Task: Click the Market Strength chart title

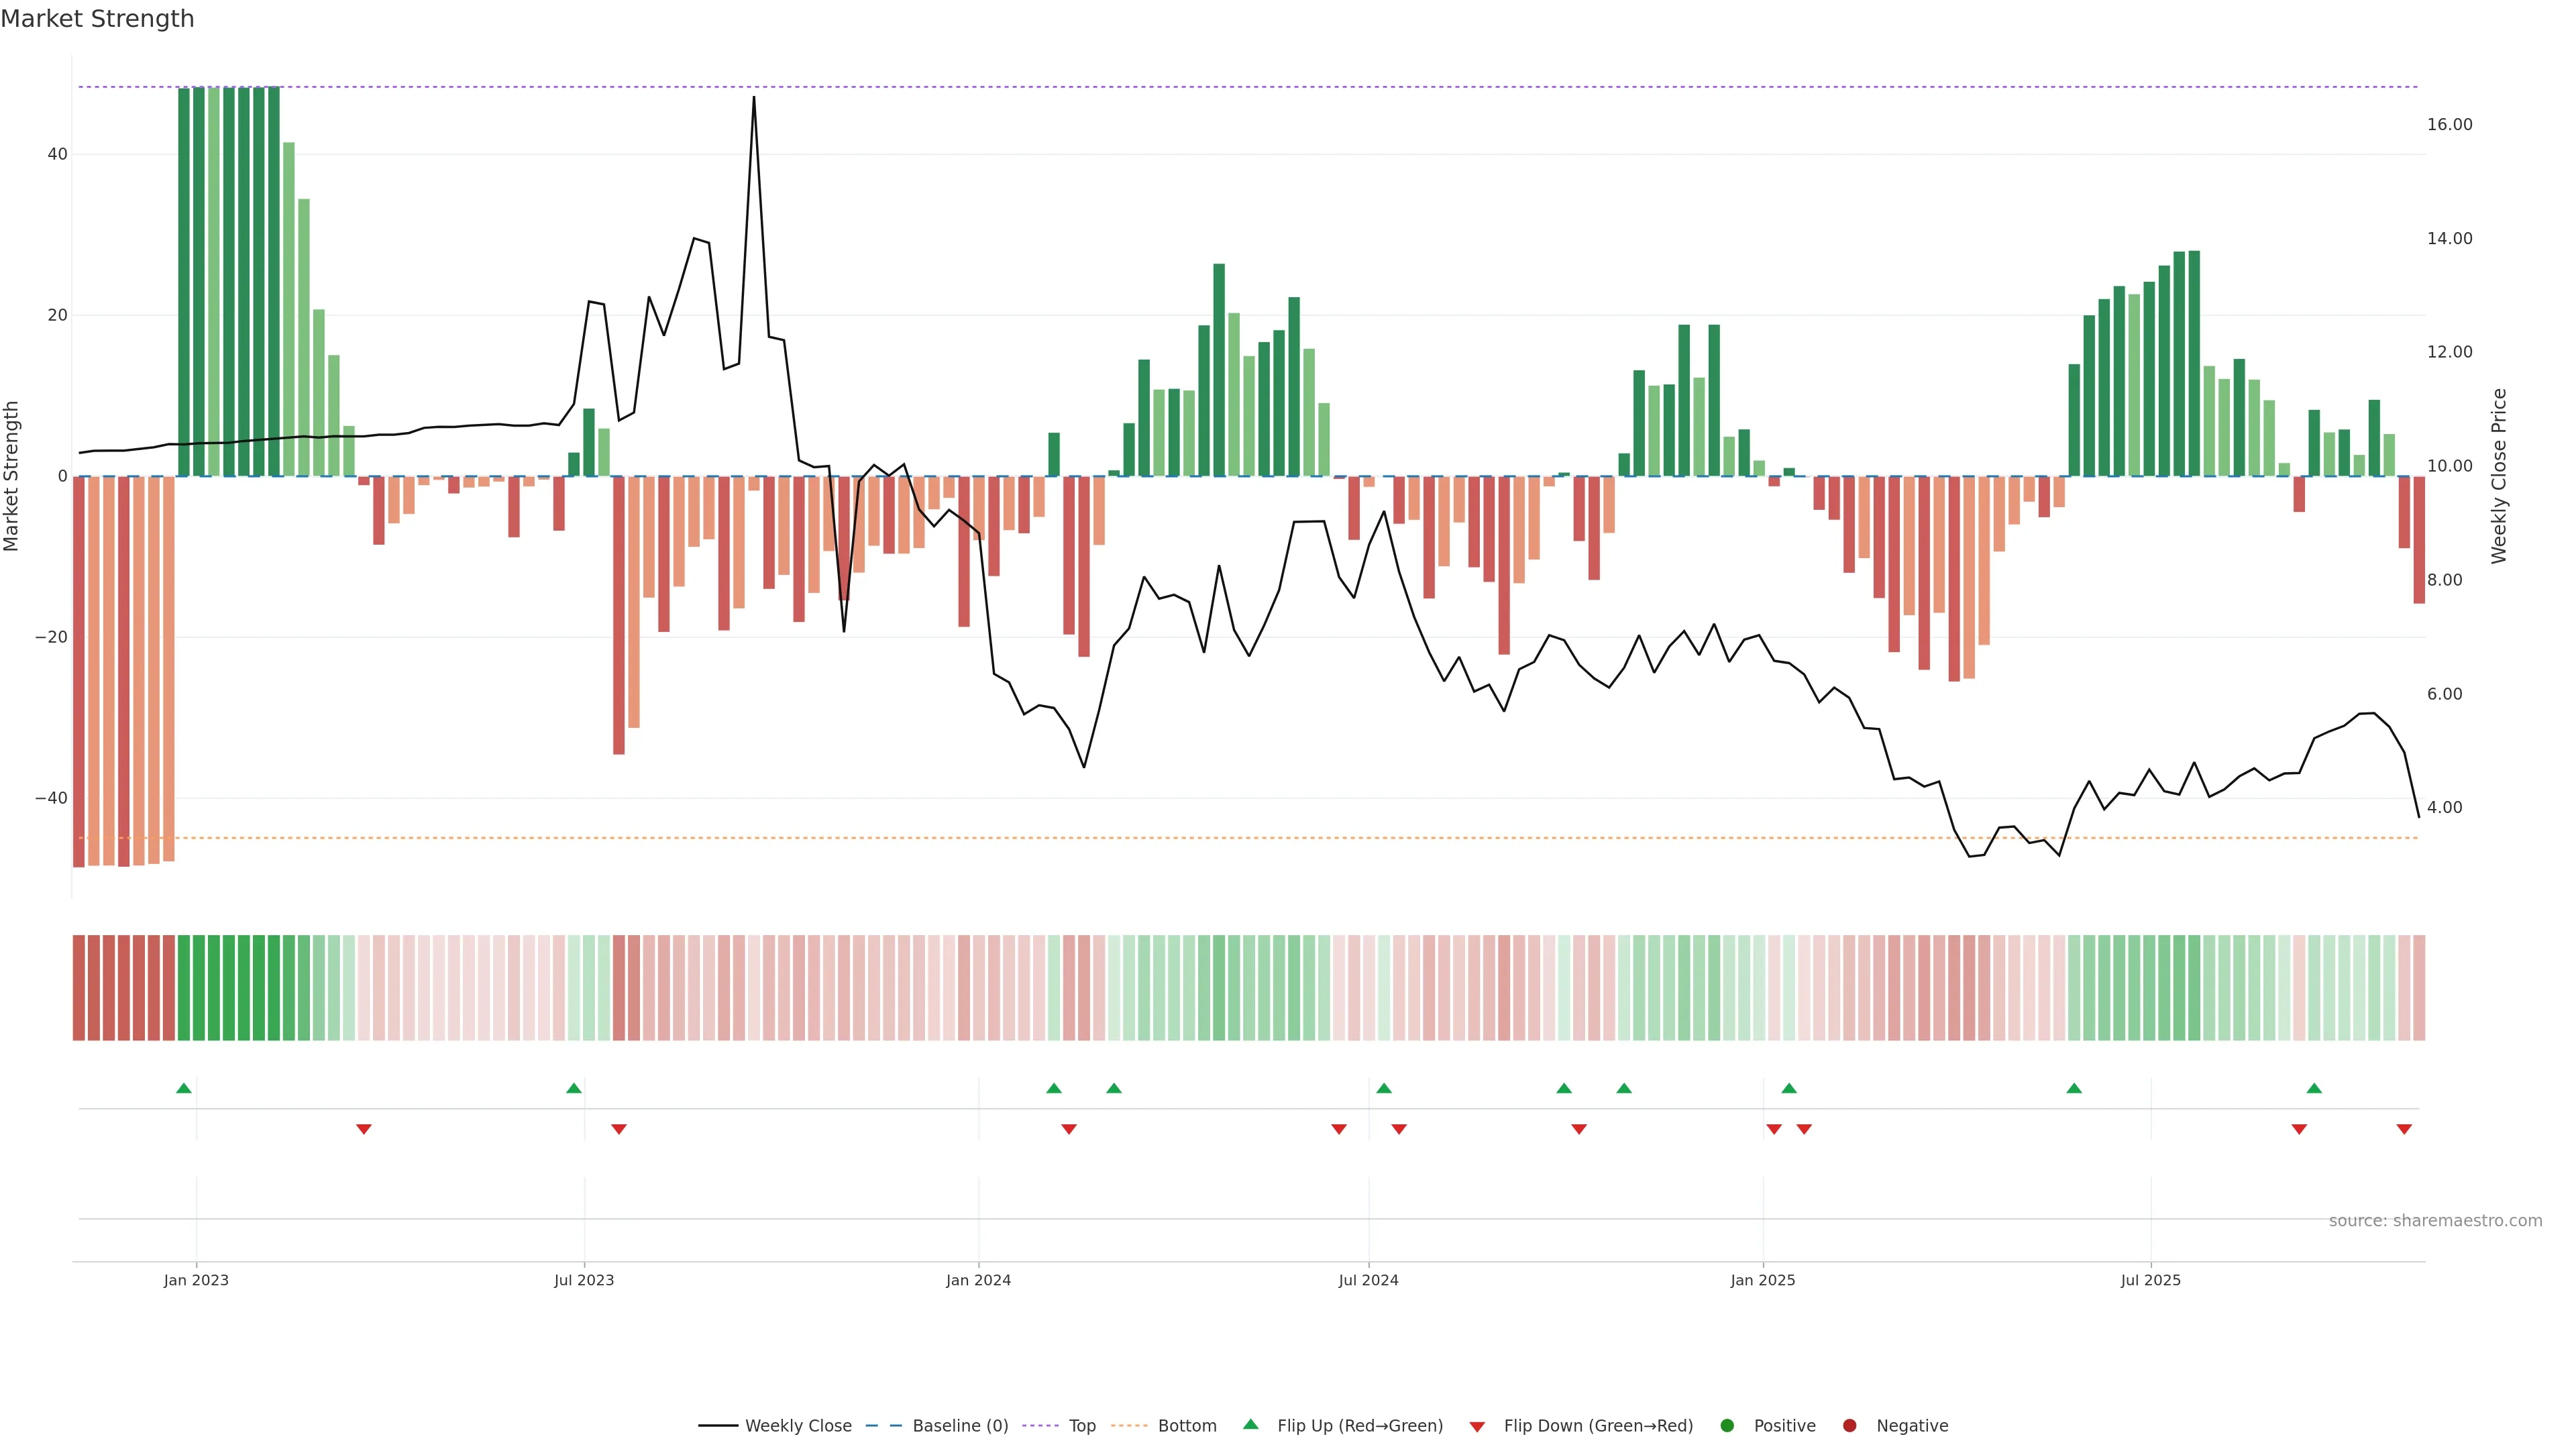Action: pos(97,19)
